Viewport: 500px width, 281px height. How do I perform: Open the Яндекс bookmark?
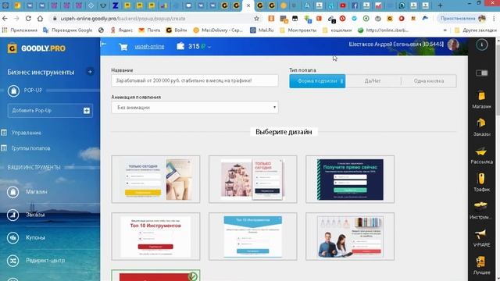[122, 30]
